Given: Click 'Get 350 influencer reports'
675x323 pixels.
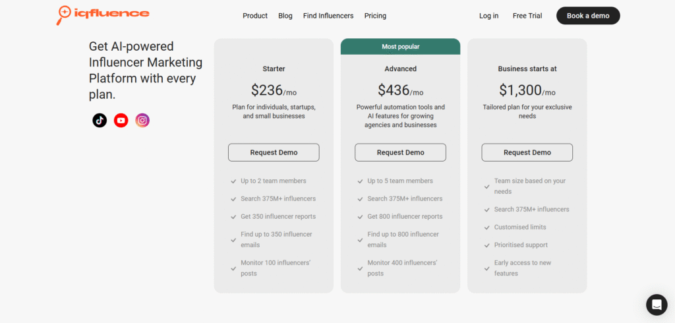Looking at the screenshot, I should [x=278, y=217].
